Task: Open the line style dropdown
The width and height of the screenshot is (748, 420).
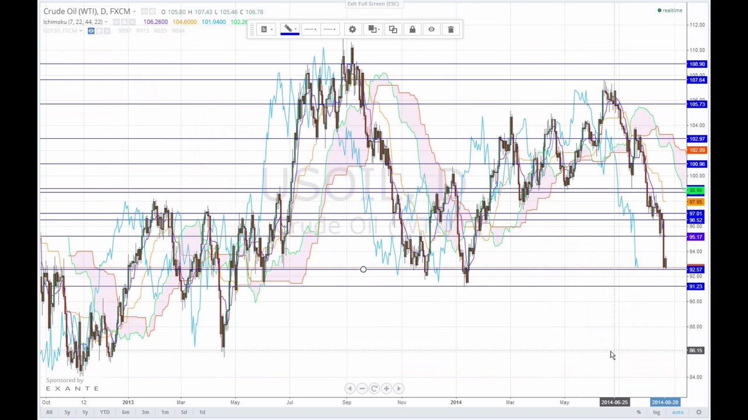Action: (311, 29)
